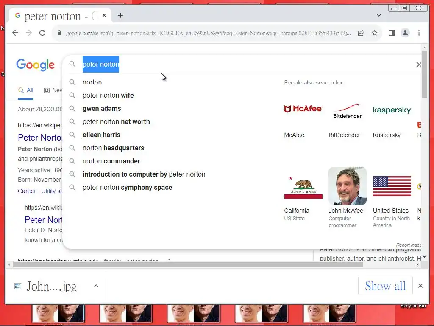The width and height of the screenshot is (434, 326).
Task: Open the BitDefender logo card
Action: 348,111
